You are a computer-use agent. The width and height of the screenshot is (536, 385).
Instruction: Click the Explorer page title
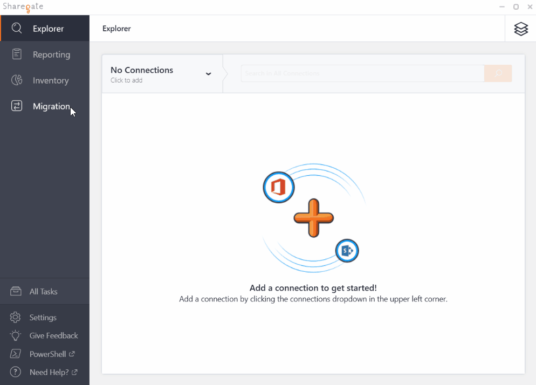(116, 29)
